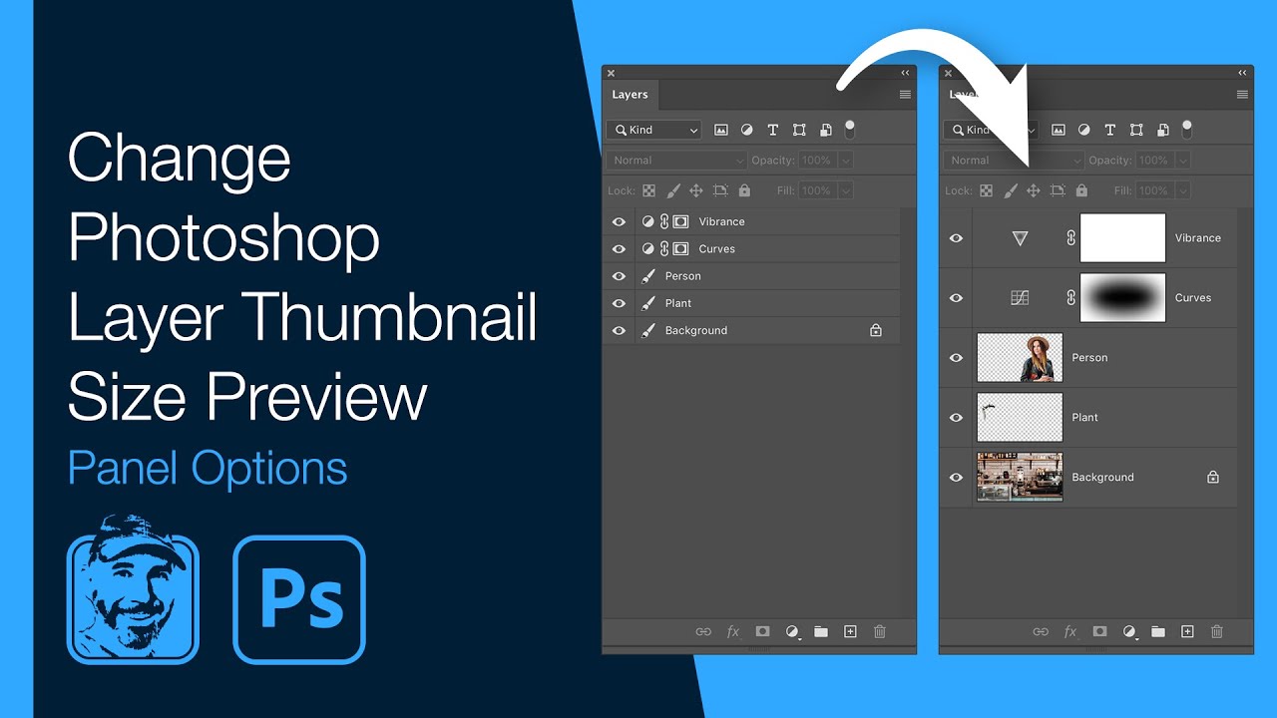Select Background layer thumbnail in right panel
This screenshot has width=1277, height=718.
(x=1020, y=478)
